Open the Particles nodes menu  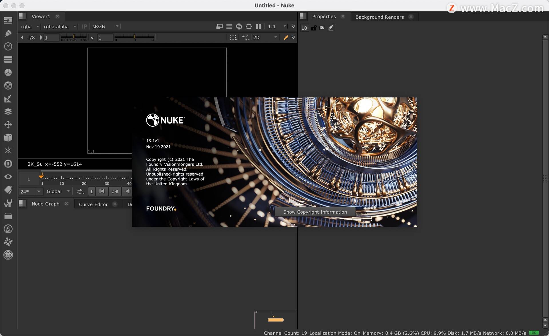coord(8,151)
